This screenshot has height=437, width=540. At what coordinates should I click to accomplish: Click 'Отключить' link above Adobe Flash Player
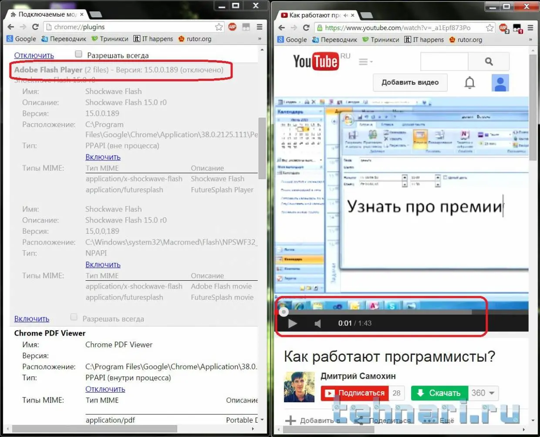(34, 55)
